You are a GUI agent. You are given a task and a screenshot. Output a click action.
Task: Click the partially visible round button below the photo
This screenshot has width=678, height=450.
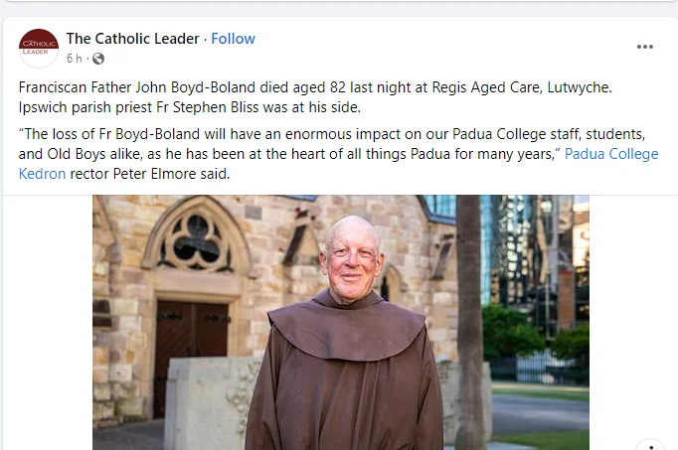pos(649,446)
